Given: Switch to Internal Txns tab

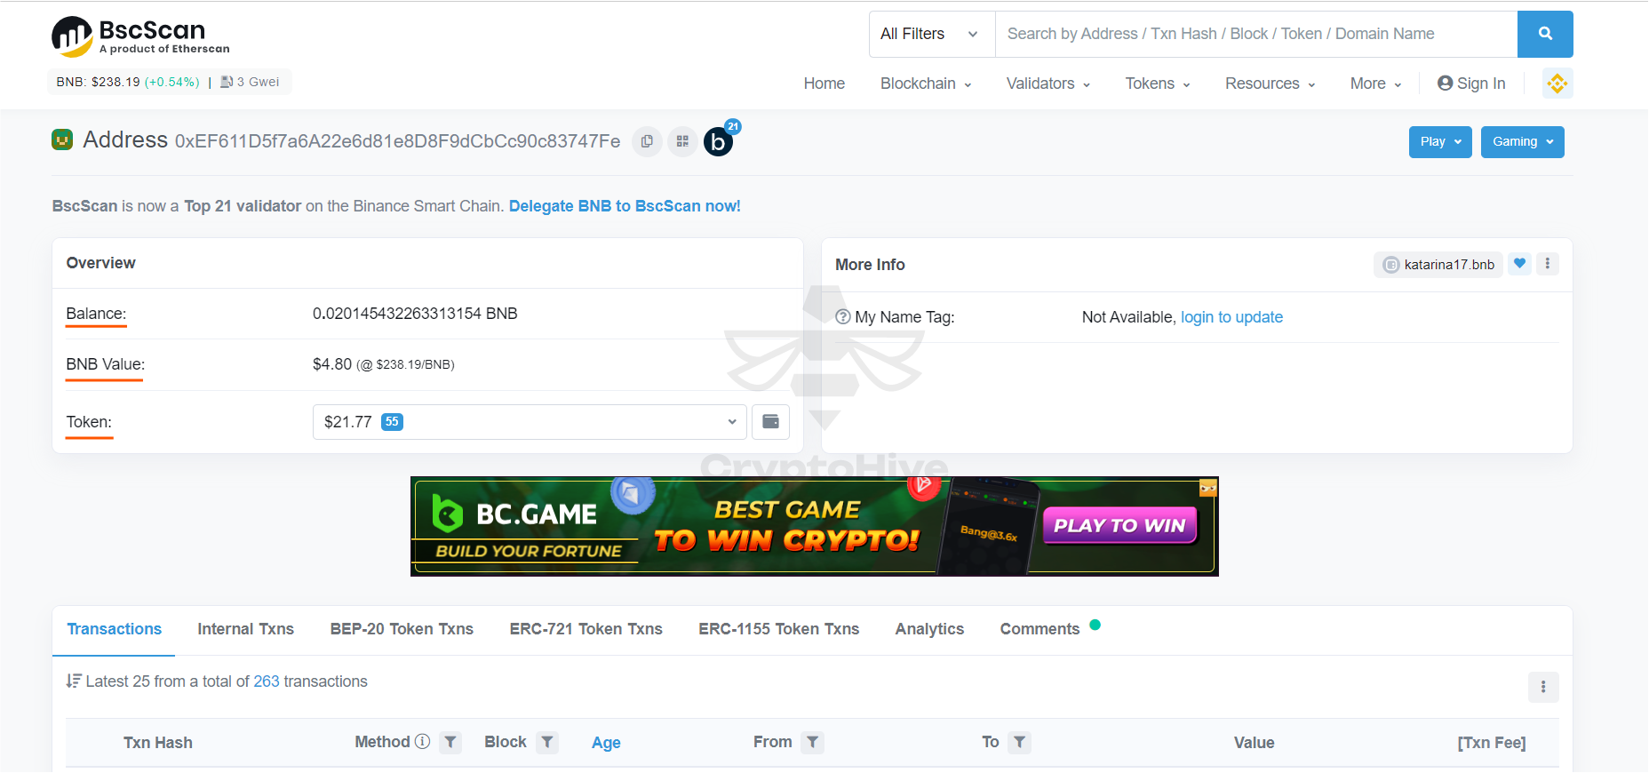Looking at the screenshot, I should 246,629.
